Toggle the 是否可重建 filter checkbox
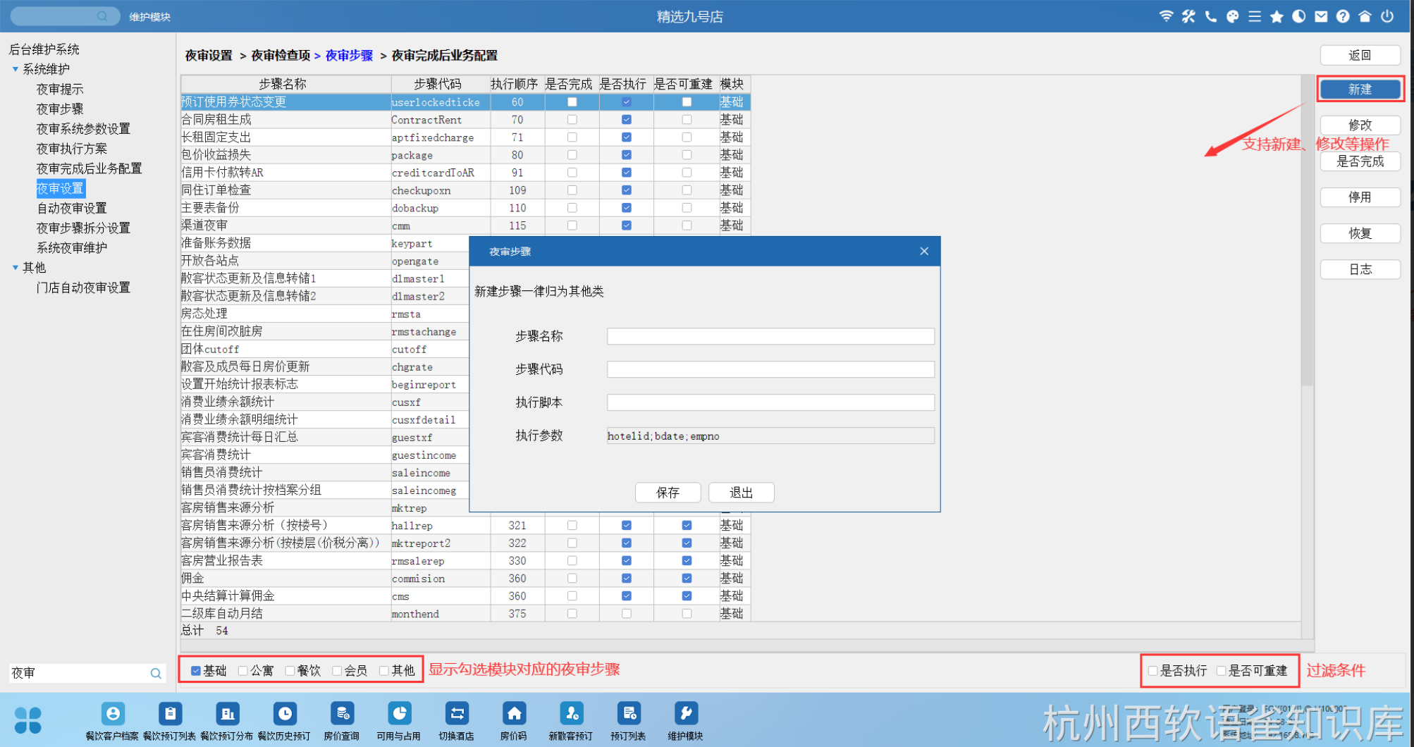1414x747 pixels. click(x=1222, y=671)
